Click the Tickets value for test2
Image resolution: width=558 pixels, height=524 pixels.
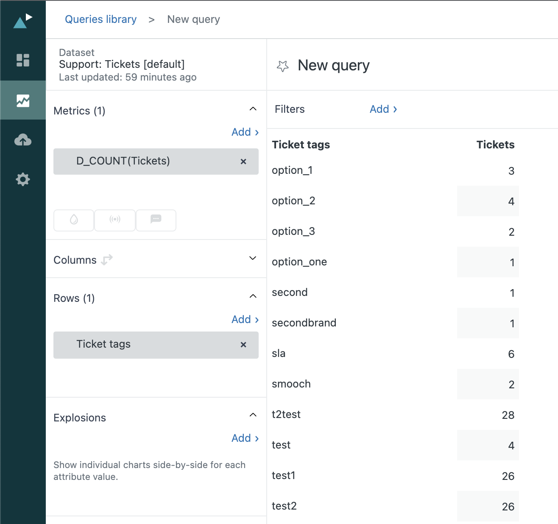(508, 507)
